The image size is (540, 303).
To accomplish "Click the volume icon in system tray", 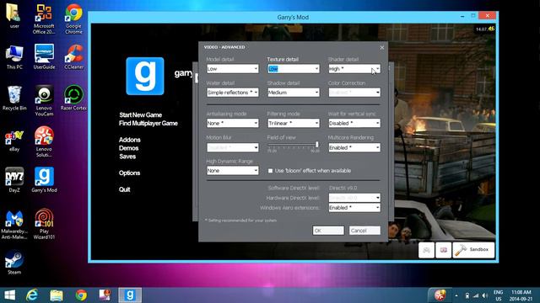I will (485, 295).
